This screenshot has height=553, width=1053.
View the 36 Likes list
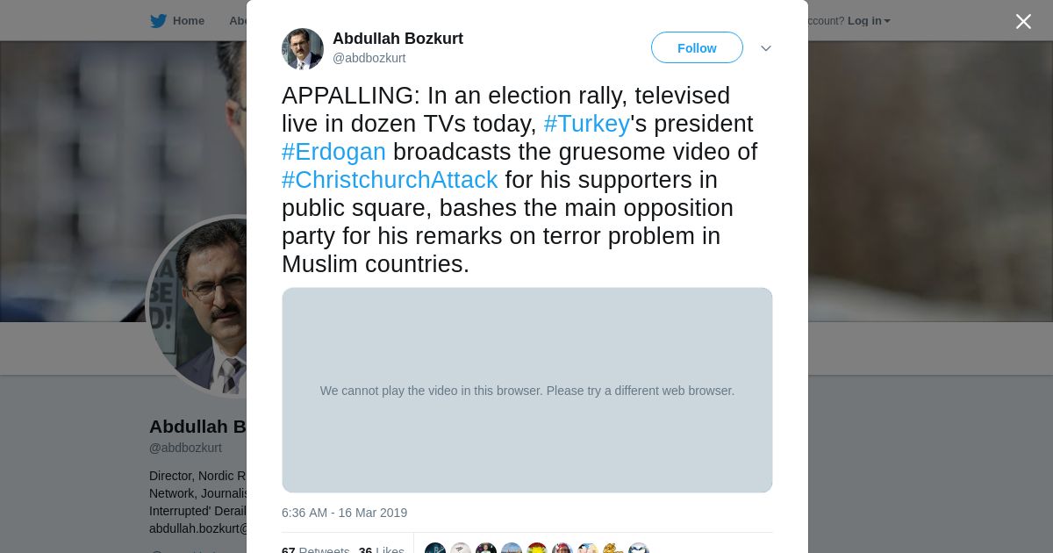(x=381, y=550)
